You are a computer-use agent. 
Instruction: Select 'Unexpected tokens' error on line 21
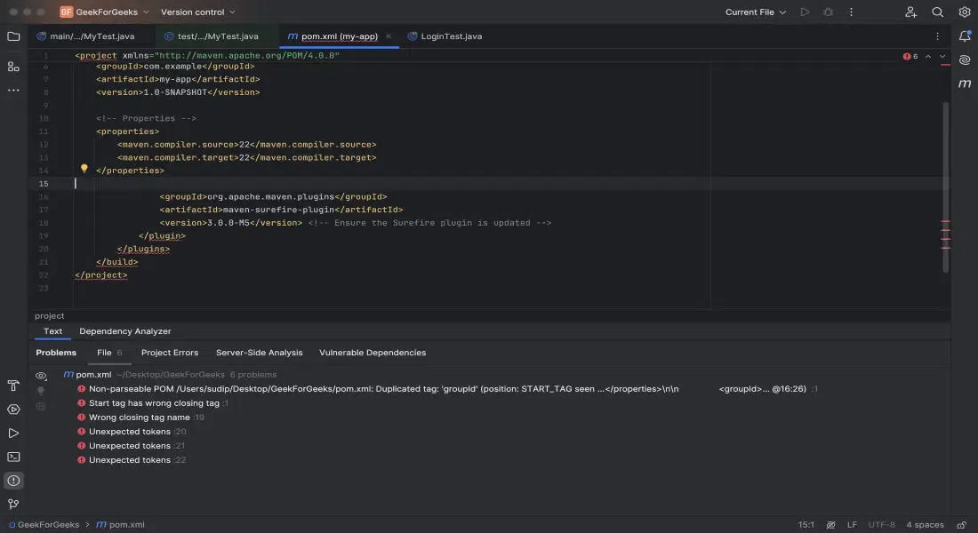click(132, 446)
